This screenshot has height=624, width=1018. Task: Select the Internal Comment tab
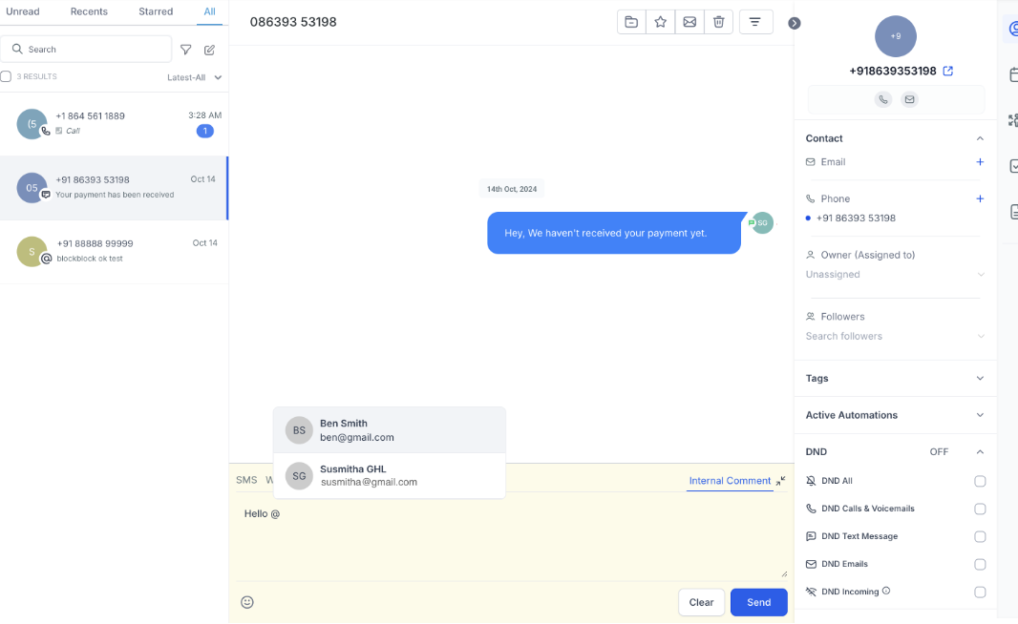point(730,481)
